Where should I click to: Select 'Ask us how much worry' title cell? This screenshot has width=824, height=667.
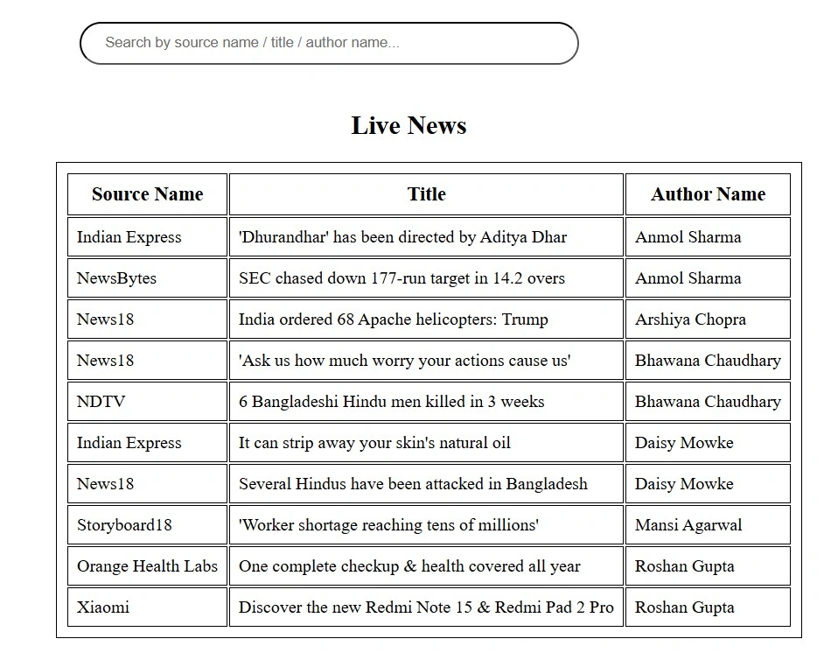pyautogui.click(x=426, y=361)
